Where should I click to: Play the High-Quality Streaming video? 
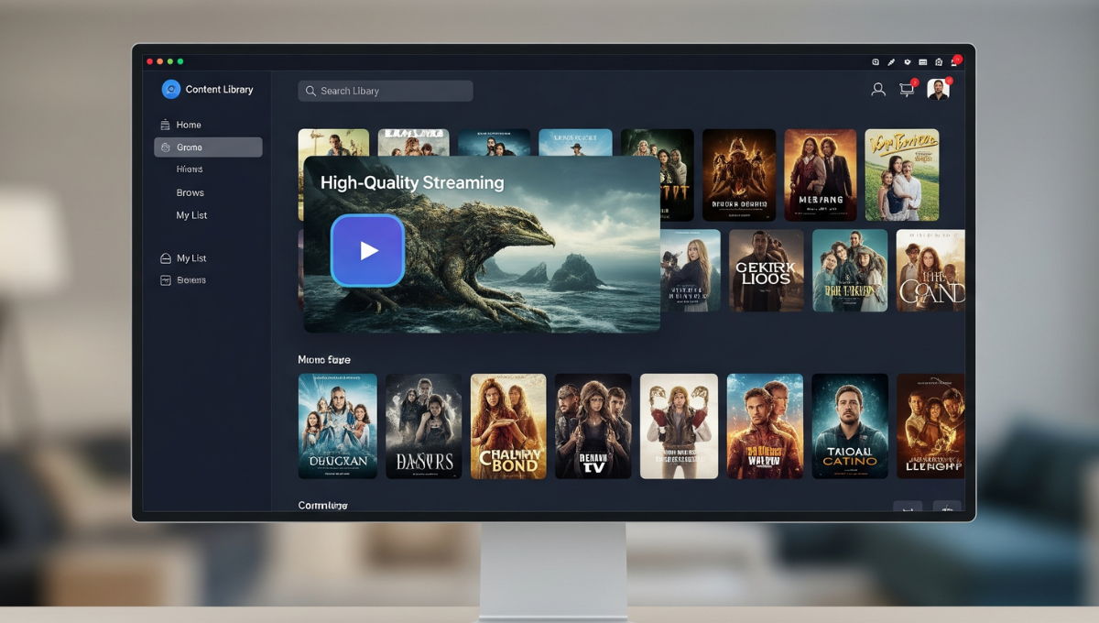click(367, 250)
